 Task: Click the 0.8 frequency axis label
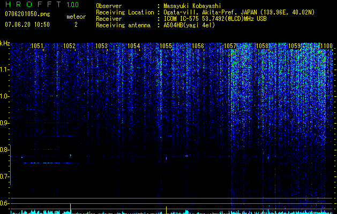point(4,150)
